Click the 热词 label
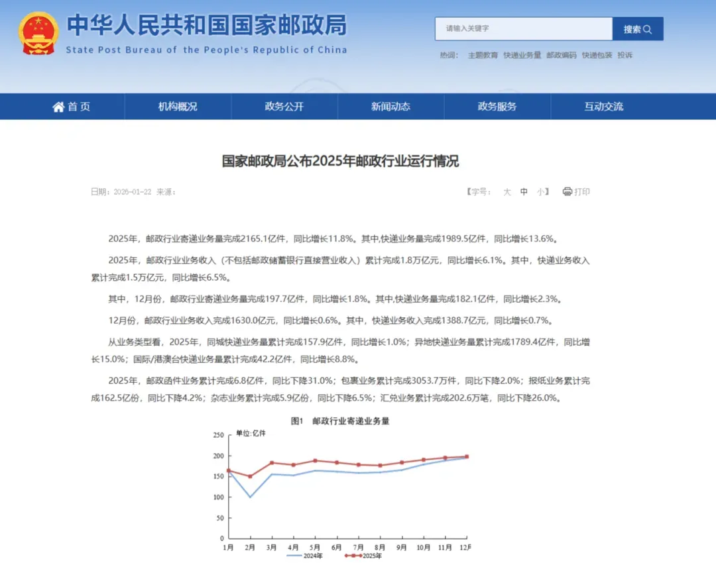This screenshot has height=563, width=716. tap(449, 55)
